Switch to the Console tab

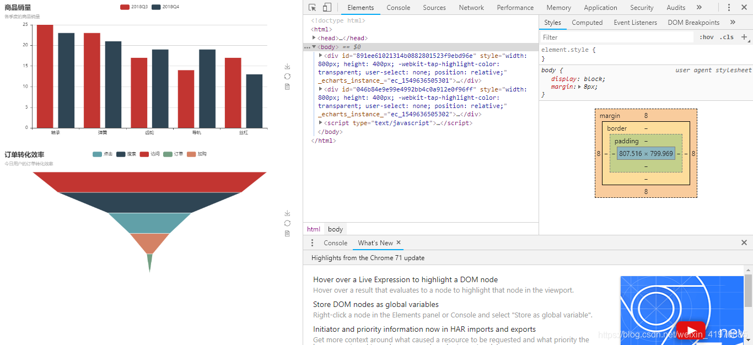click(398, 7)
